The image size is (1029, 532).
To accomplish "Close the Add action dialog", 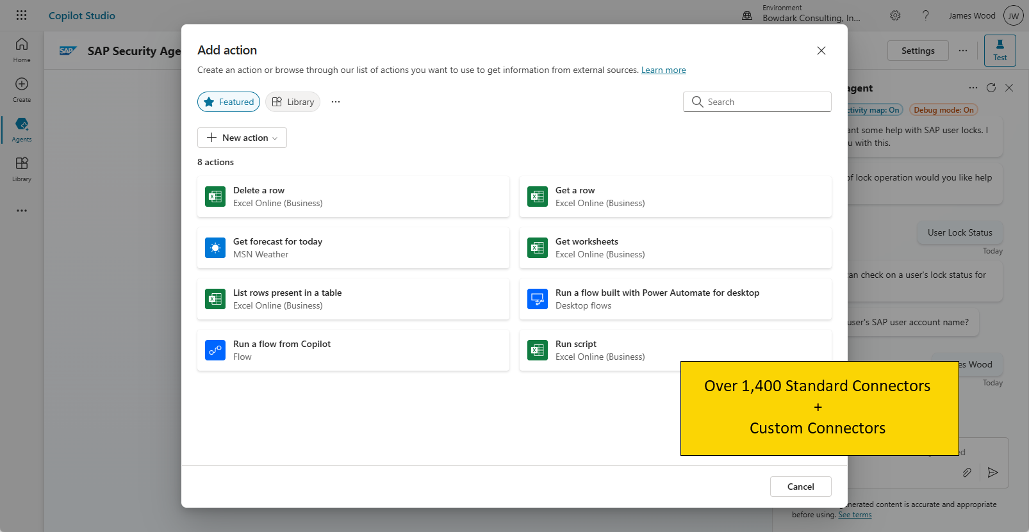I will pyautogui.click(x=821, y=51).
